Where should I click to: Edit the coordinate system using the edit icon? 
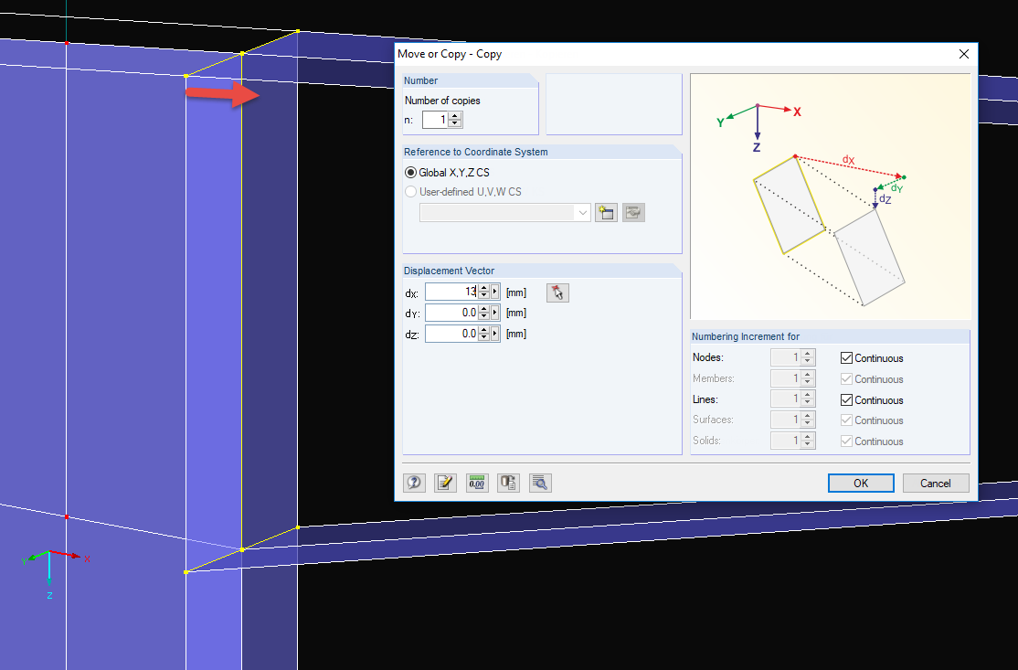point(633,212)
